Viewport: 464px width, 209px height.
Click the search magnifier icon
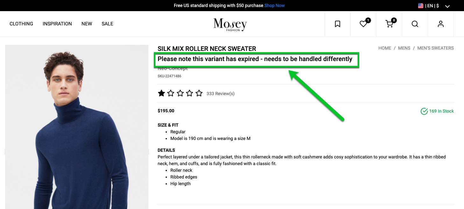click(415, 24)
